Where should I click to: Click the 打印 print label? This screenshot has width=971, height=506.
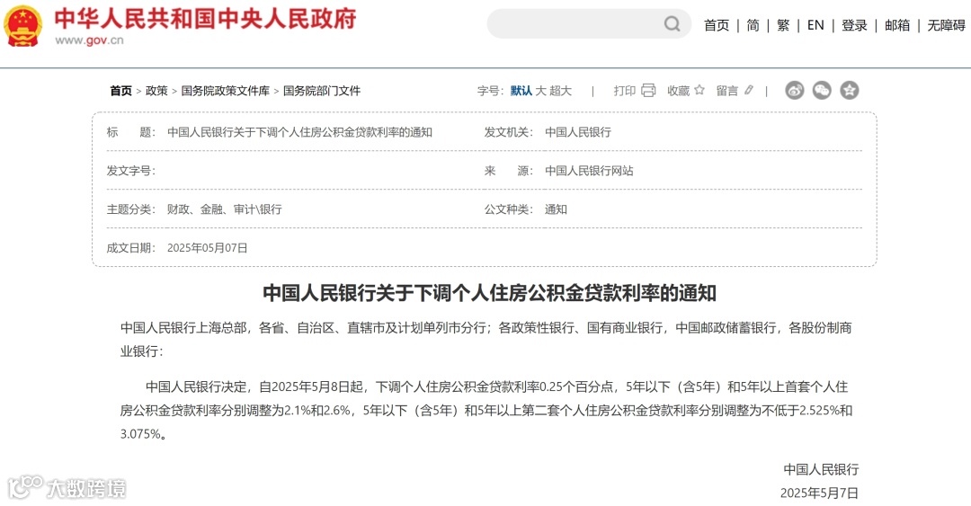pos(625,91)
